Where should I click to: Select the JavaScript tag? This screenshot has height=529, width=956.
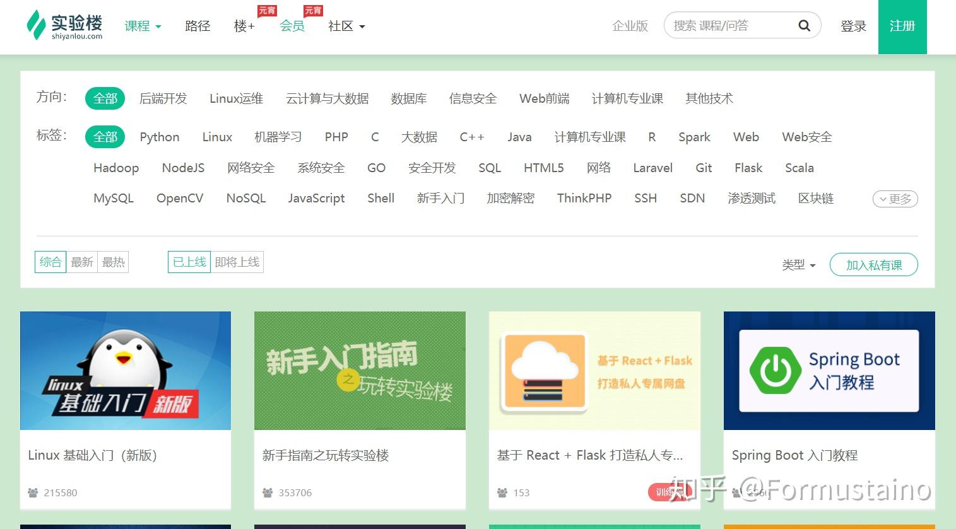316,198
